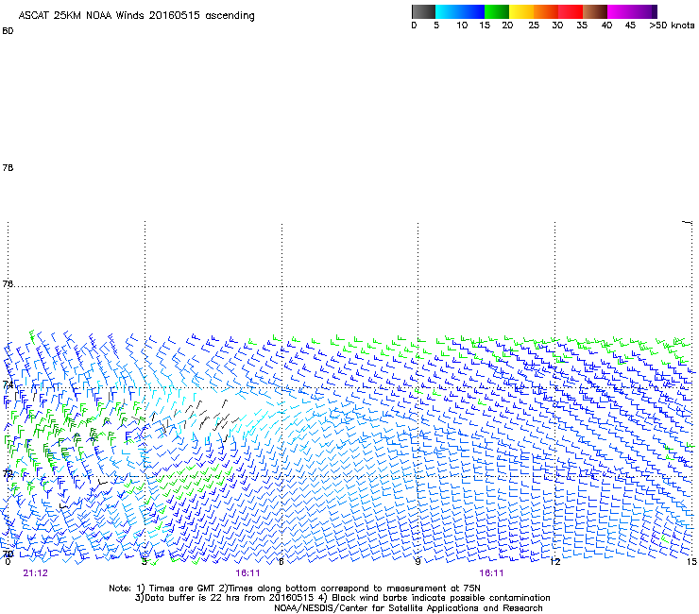The width and height of the screenshot is (699, 614).
Task: Click the '30' label under the color legend
Action: pyautogui.click(x=557, y=26)
